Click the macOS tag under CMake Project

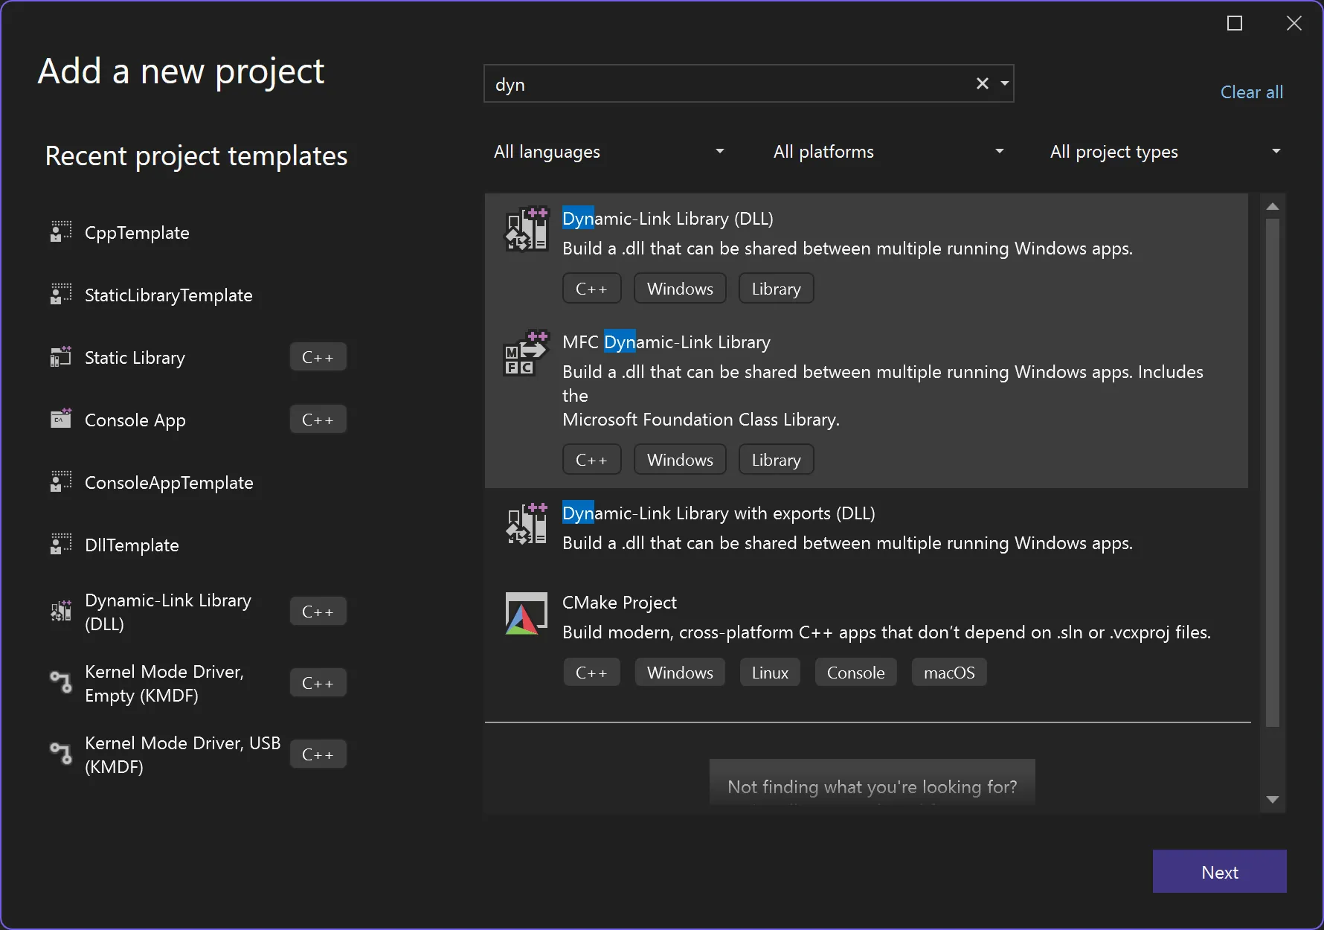click(949, 673)
